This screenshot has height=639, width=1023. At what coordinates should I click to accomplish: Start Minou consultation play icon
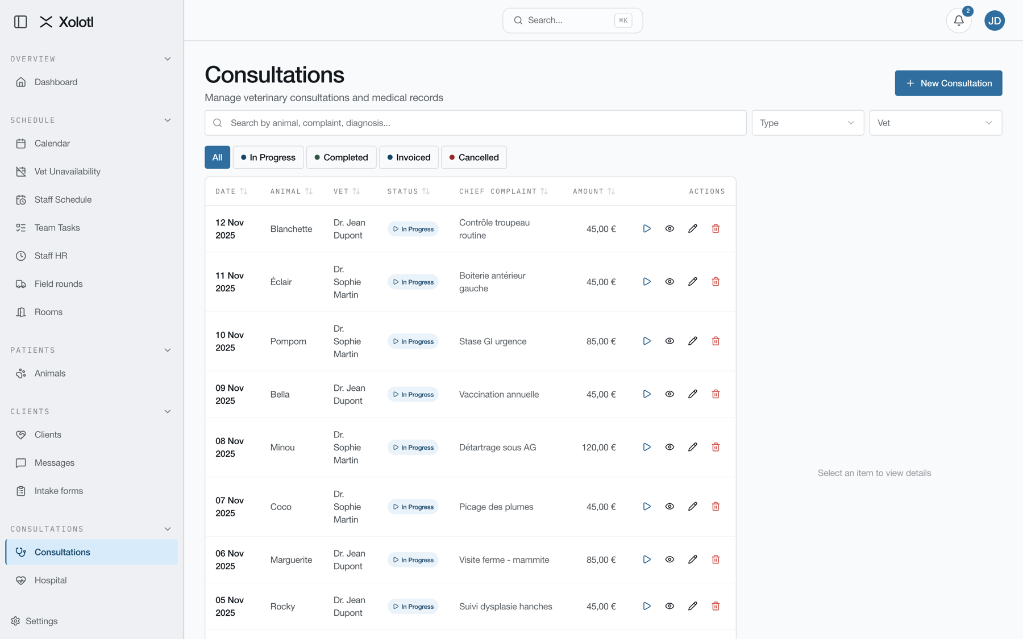coord(647,447)
